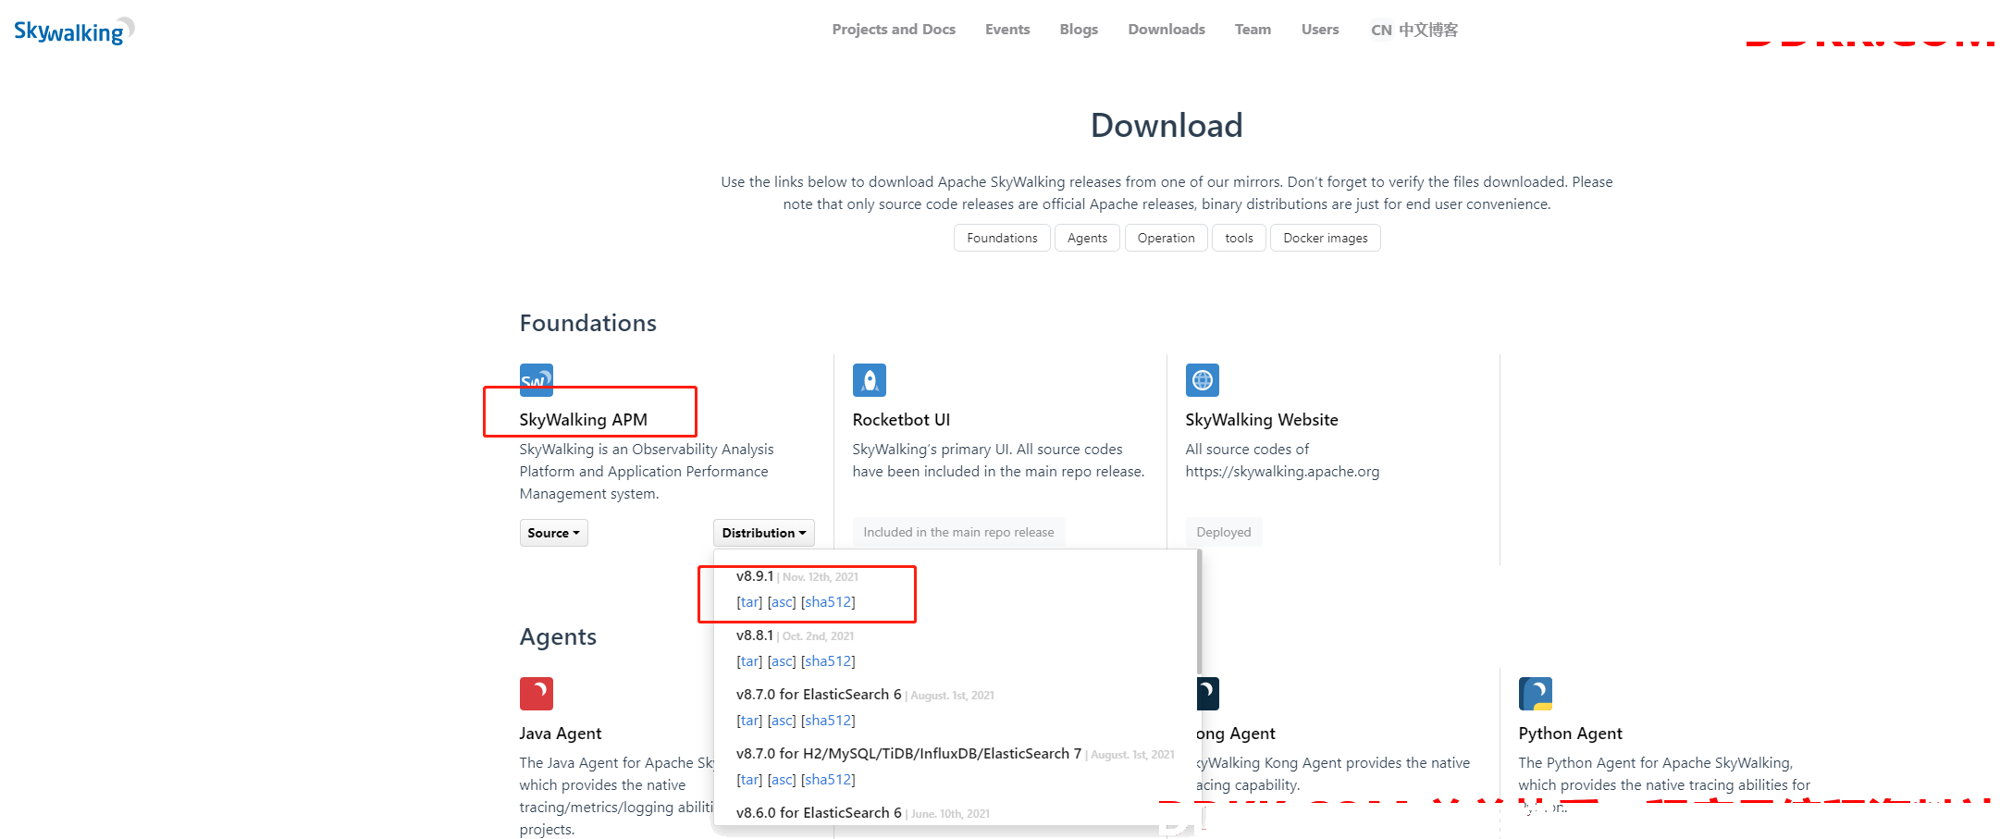Click the Download page heading

[1167, 125]
